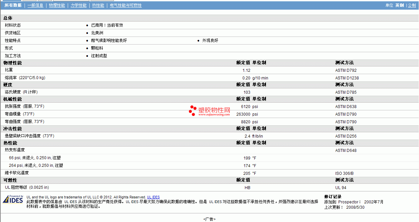Click the 物理性能 section header
Viewport: 419px width, 222px height.
(x=13, y=63)
